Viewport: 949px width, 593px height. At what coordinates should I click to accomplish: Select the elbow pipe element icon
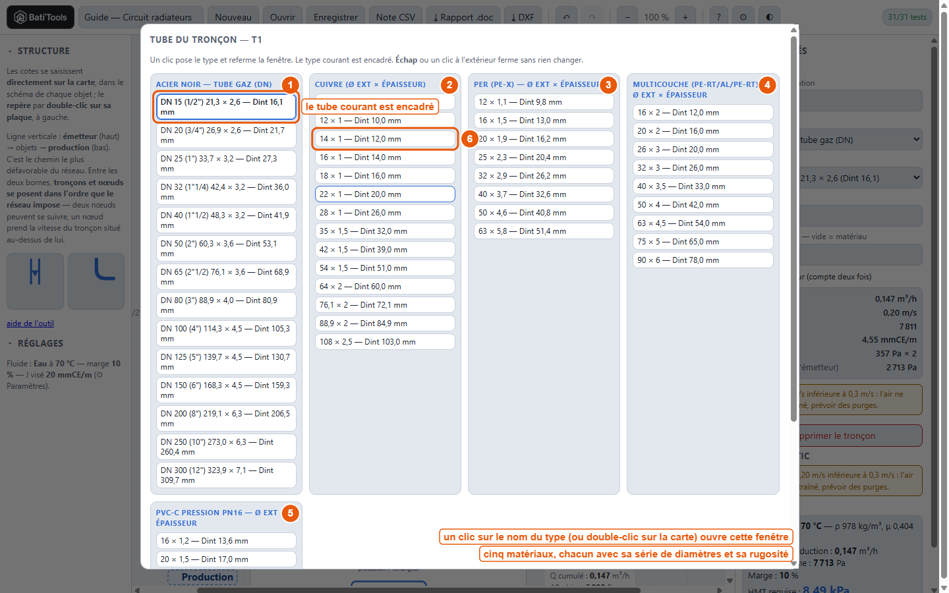96,281
